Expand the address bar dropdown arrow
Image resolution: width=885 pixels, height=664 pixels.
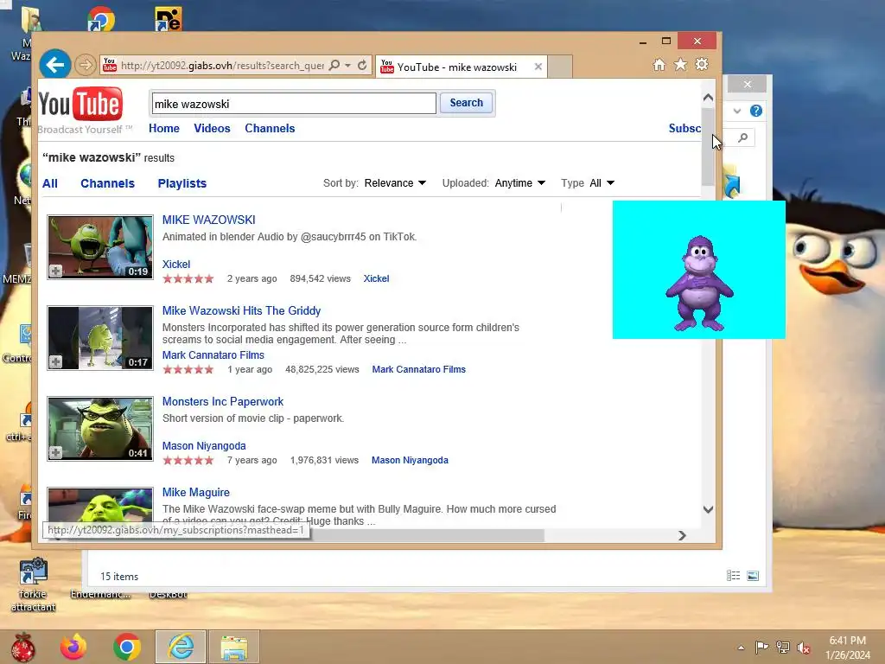coord(347,66)
